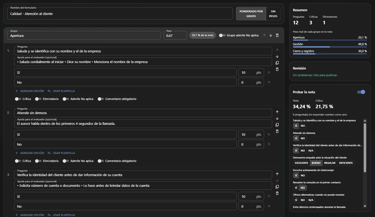Enable 'Eliminatoria' for question 1
Screen dimensions: 375x217
click(x=38, y=99)
